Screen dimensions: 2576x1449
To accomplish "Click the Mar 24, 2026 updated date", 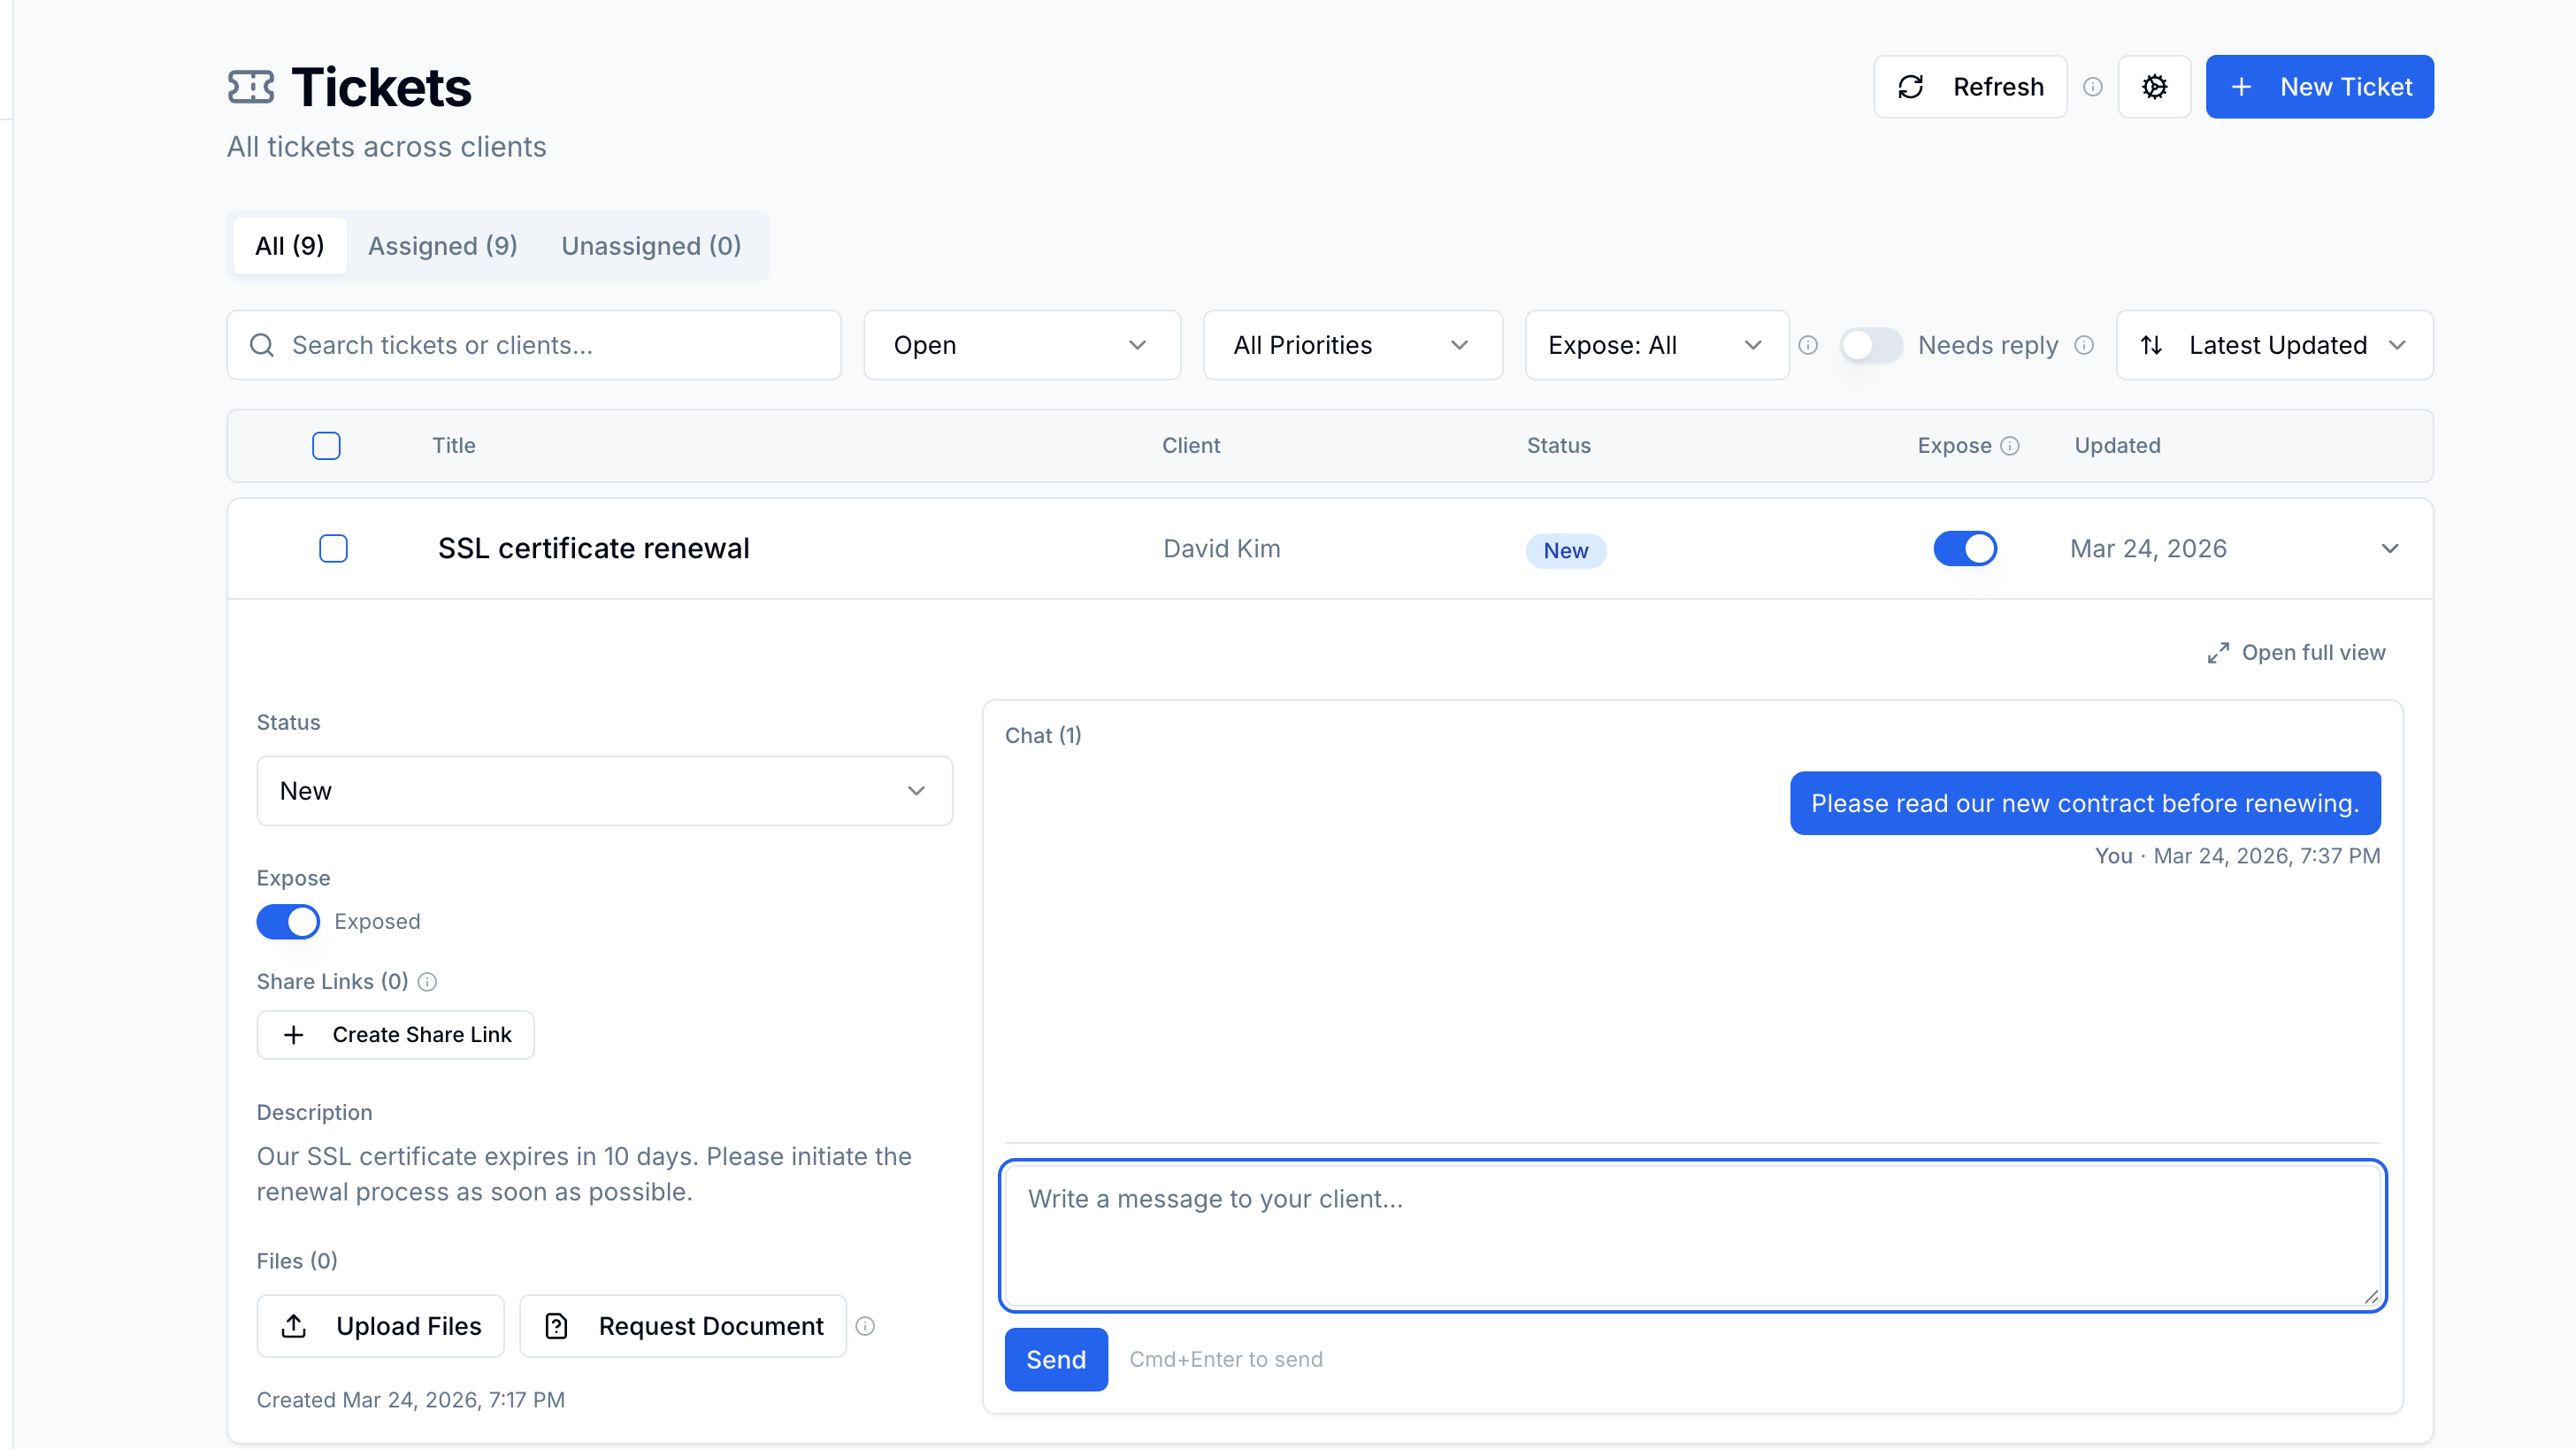I will point(2148,549).
